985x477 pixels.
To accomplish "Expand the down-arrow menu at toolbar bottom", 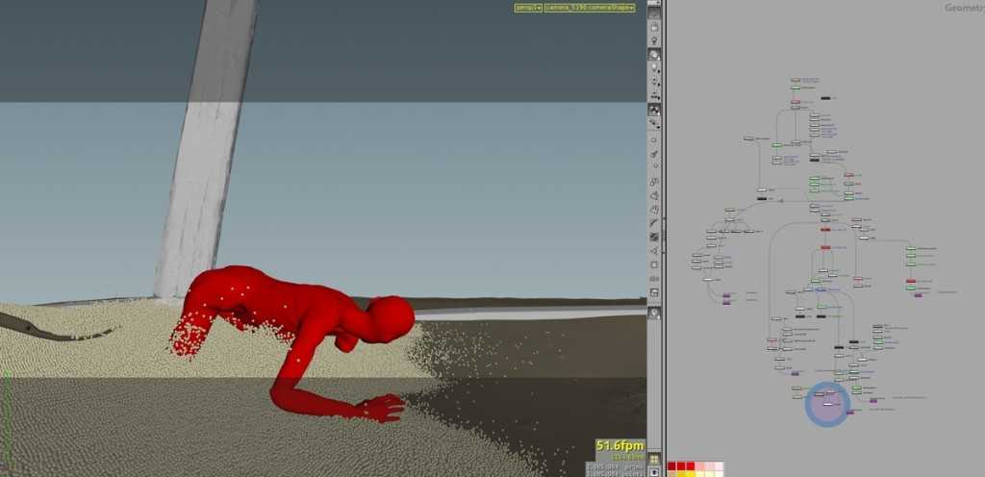I will 654,471.
